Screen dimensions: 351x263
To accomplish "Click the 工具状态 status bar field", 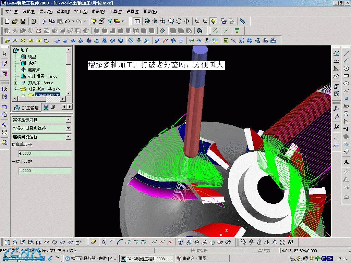I will tap(262, 250).
